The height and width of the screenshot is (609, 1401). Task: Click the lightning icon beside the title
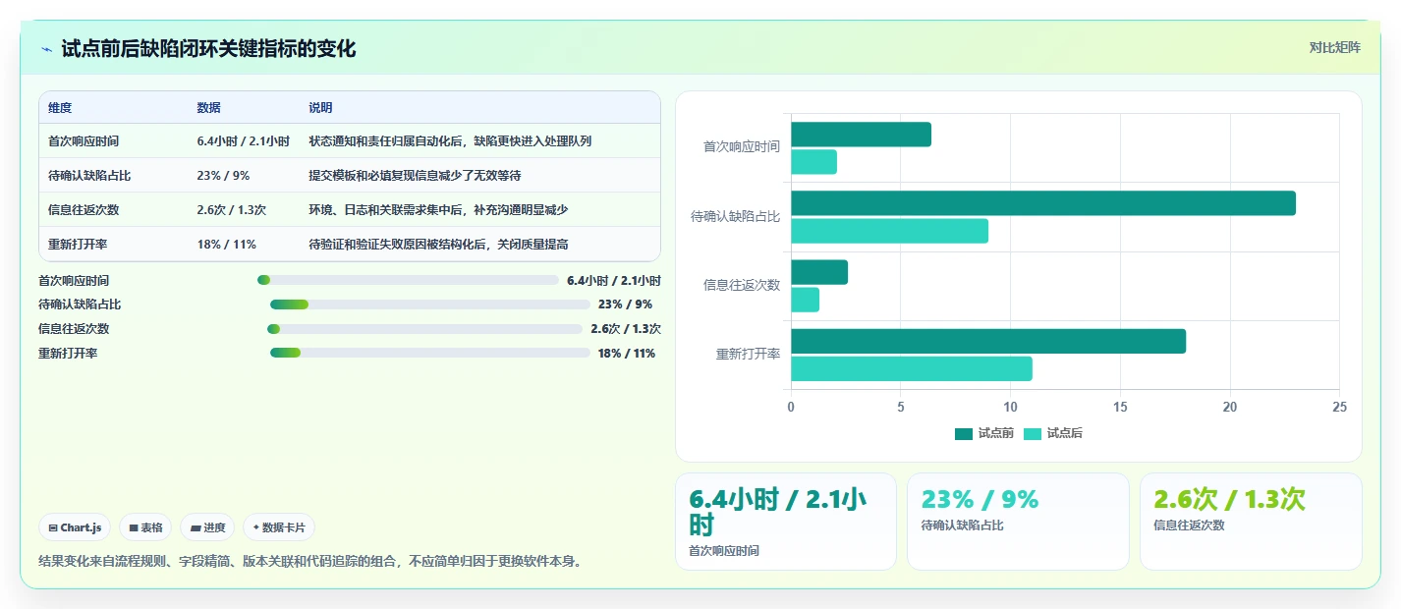tap(46, 49)
